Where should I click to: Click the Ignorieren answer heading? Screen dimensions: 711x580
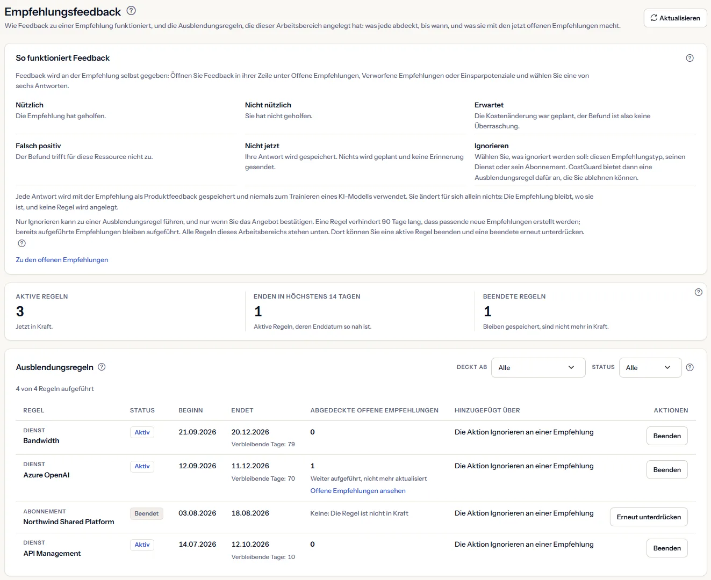coord(491,146)
